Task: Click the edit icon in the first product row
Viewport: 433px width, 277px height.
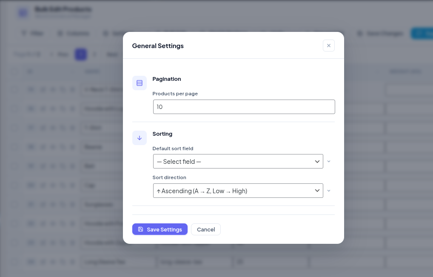Action: click(x=43, y=89)
